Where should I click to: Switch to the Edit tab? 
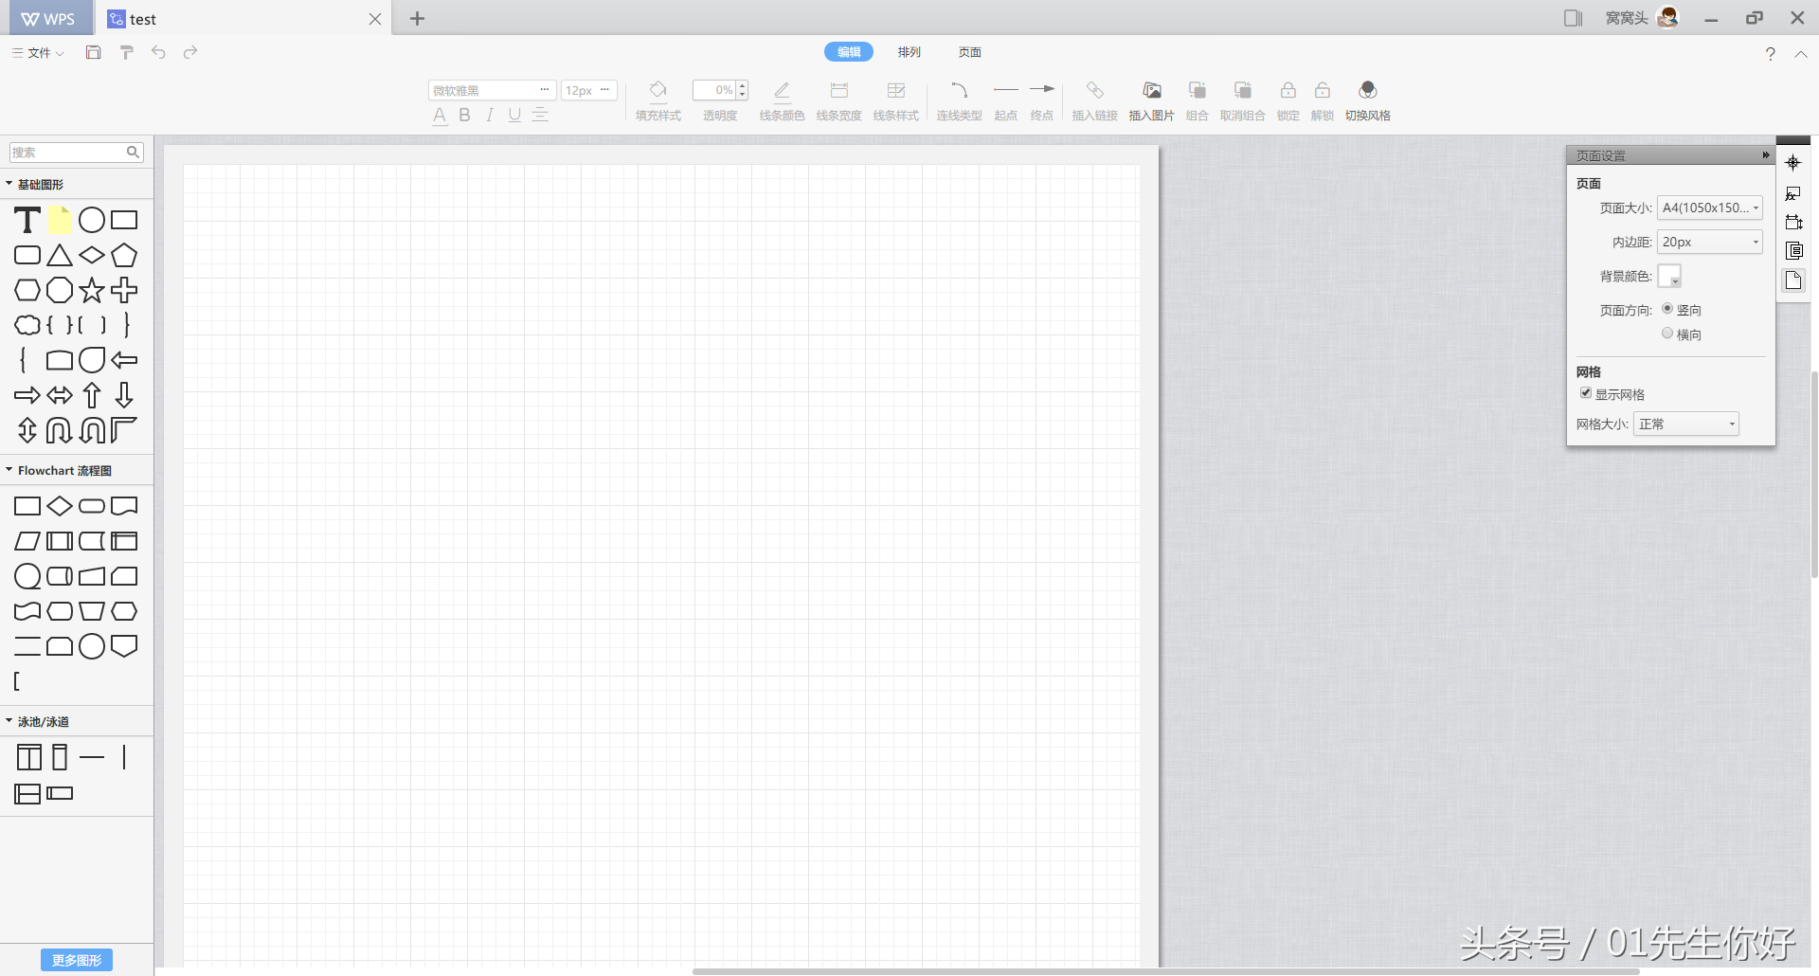click(849, 52)
